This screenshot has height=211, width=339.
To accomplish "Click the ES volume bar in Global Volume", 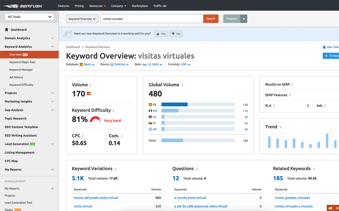I will pyautogui.click(x=175, y=104).
